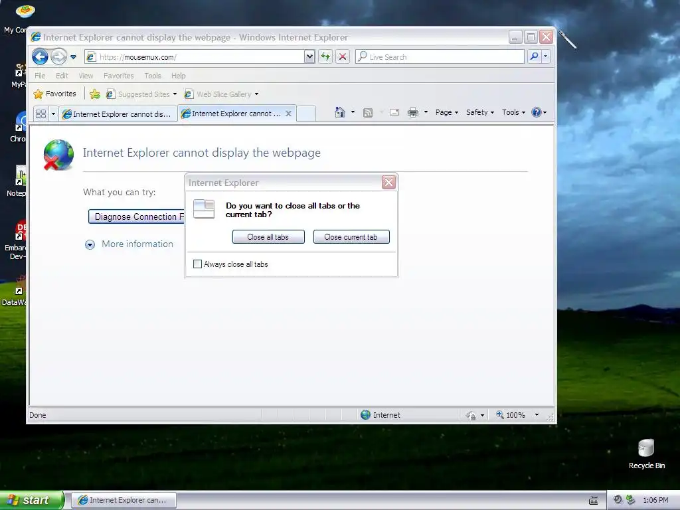The height and width of the screenshot is (510, 680).
Task: Open the Favorites menu in the menu bar
Action: tap(118, 76)
